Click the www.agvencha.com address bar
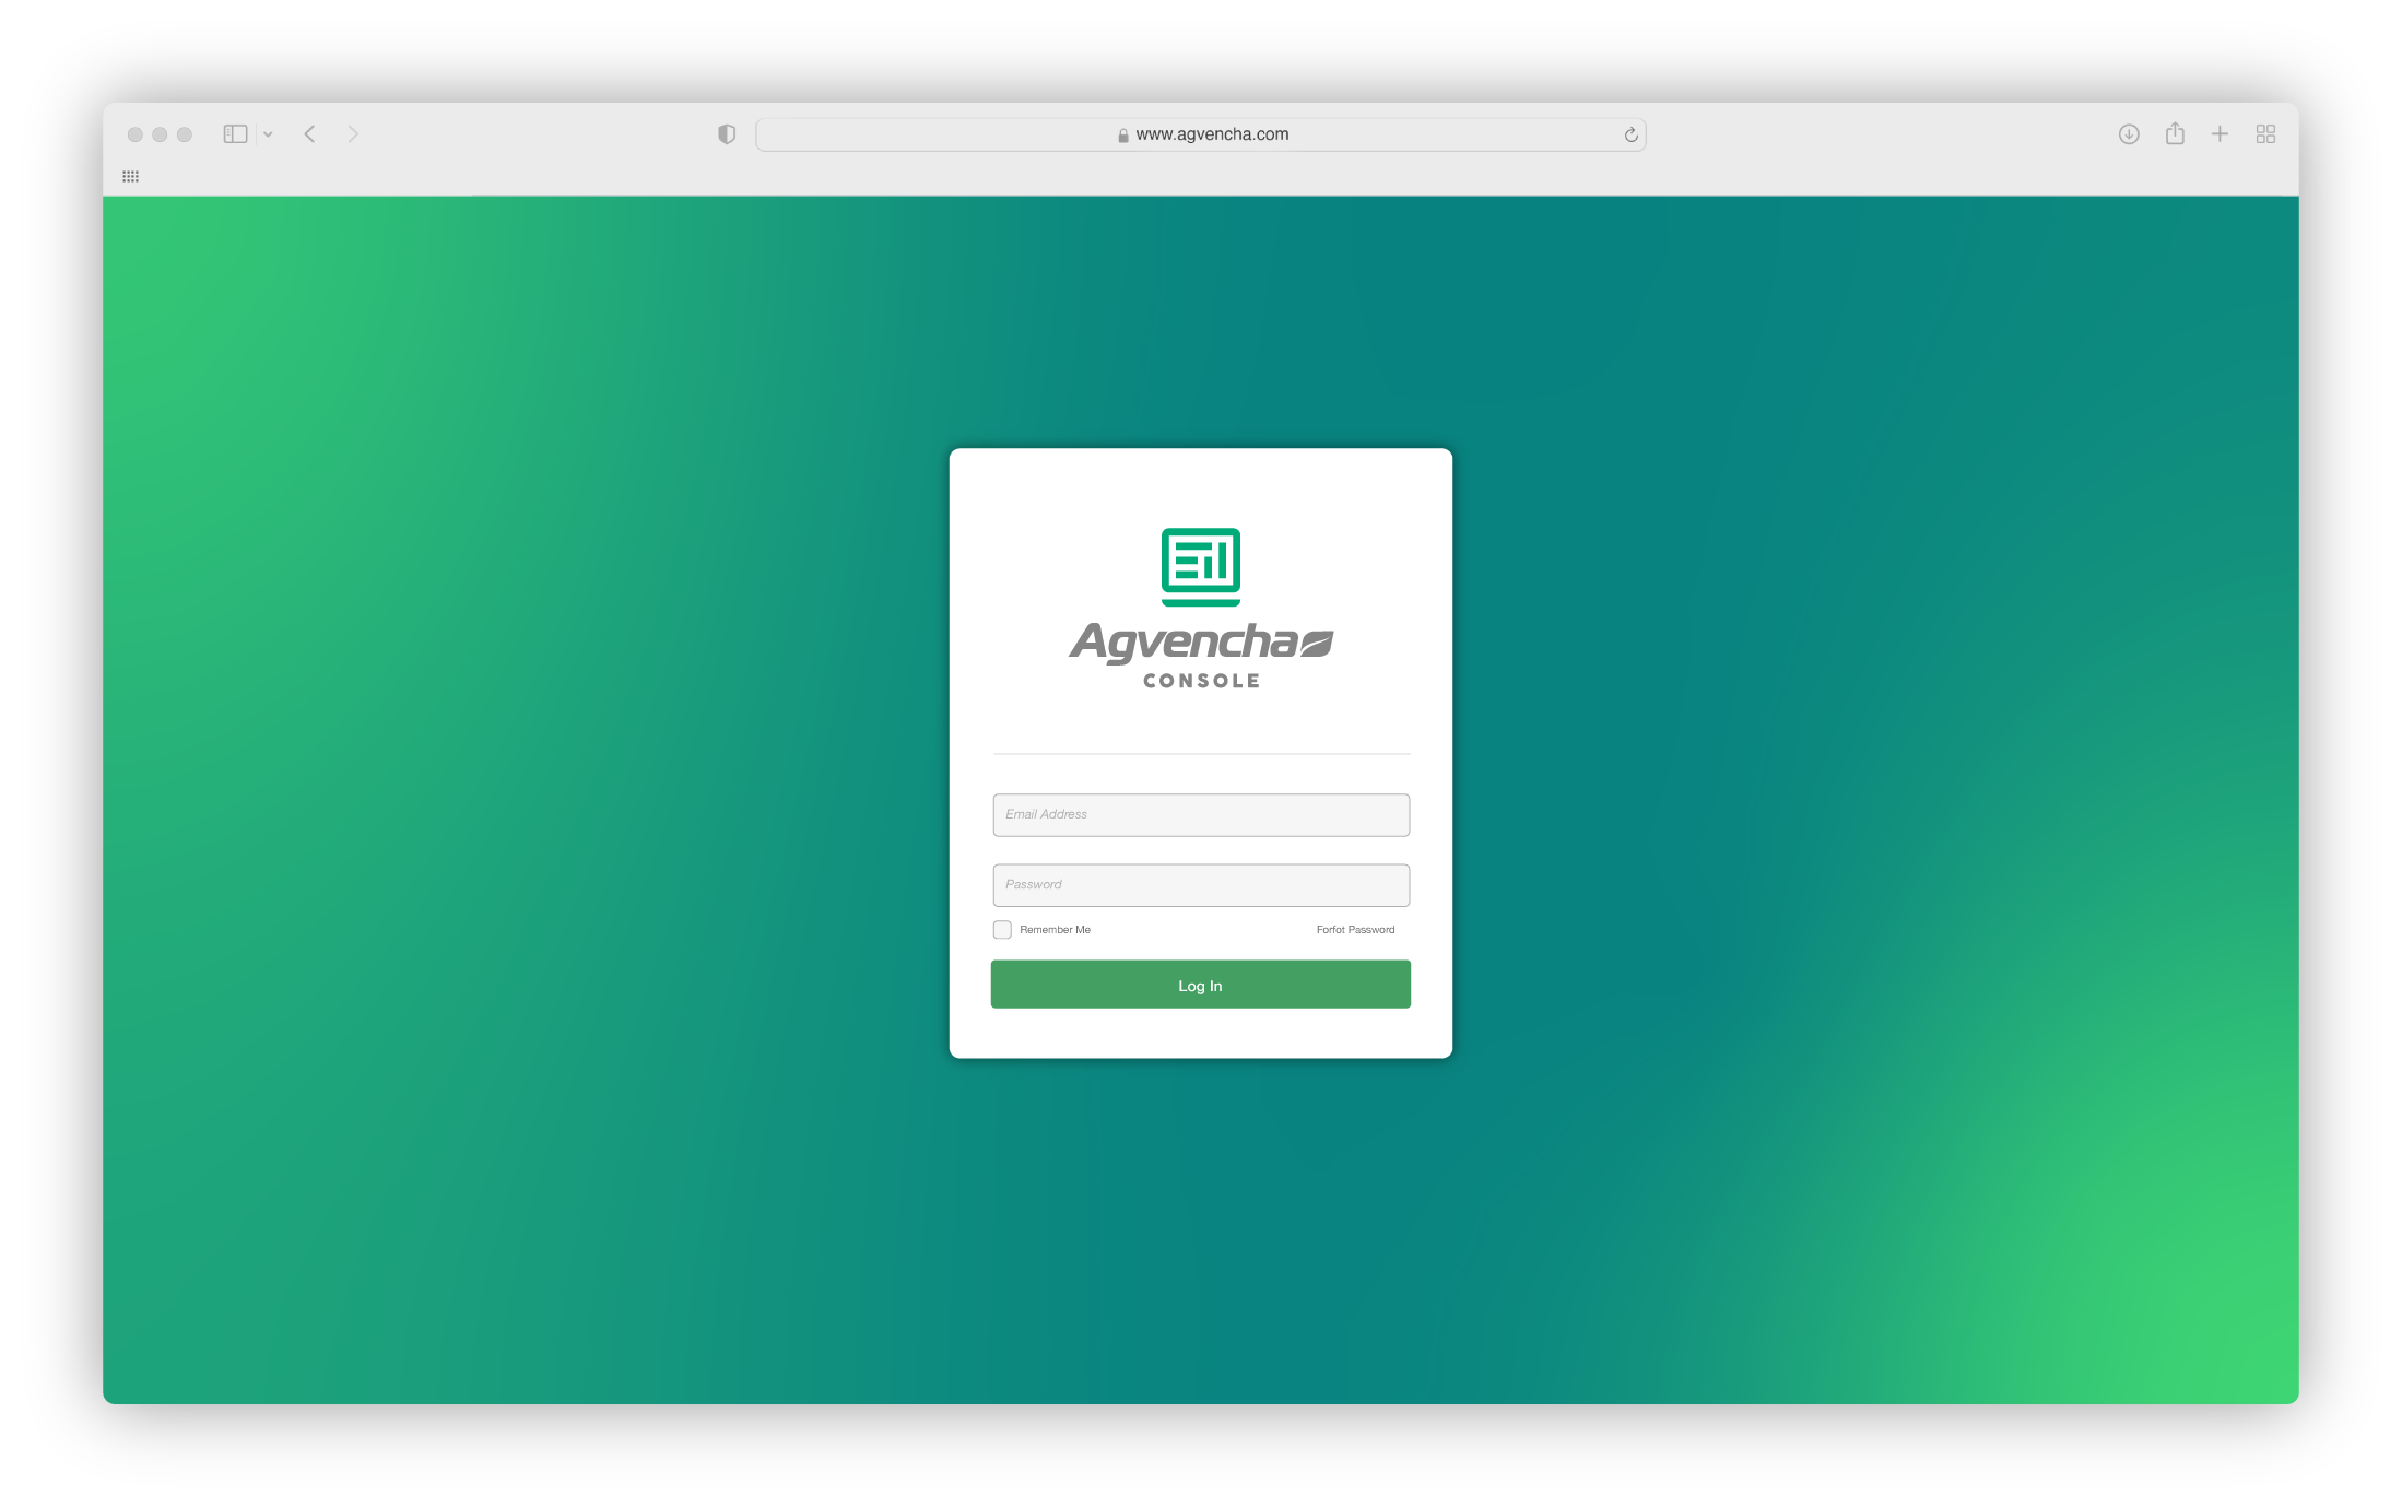Screen dimensions: 2402x1507 tap(1200, 134)
